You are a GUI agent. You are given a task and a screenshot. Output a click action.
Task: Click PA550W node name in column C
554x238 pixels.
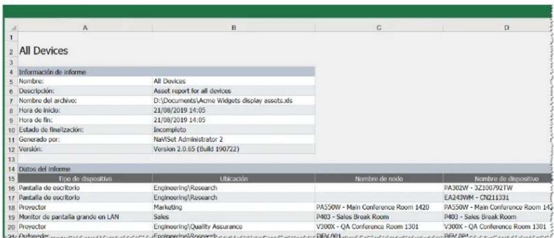pyautogui.click(x=379, y=208)
